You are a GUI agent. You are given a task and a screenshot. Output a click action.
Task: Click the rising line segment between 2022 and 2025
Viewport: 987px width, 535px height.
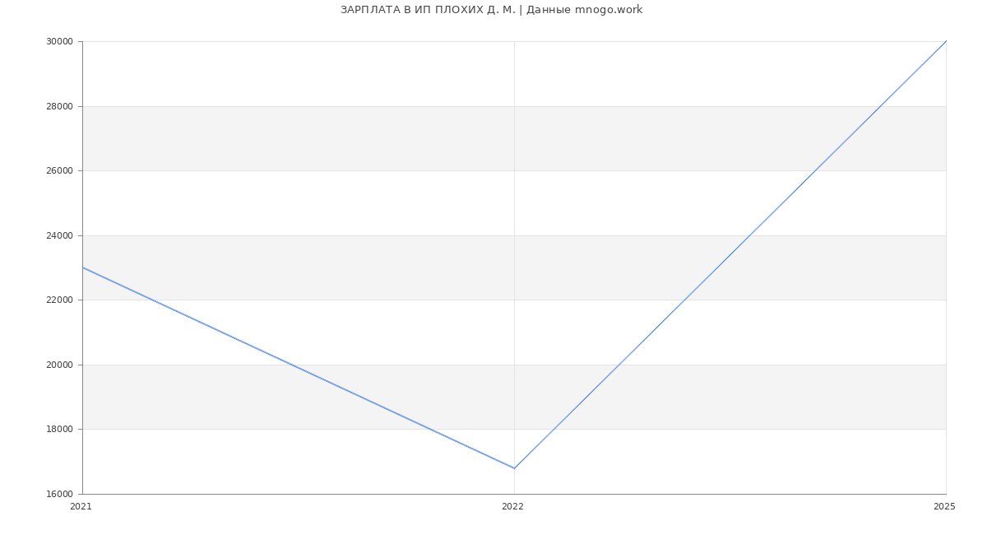[x=730, y=254]
